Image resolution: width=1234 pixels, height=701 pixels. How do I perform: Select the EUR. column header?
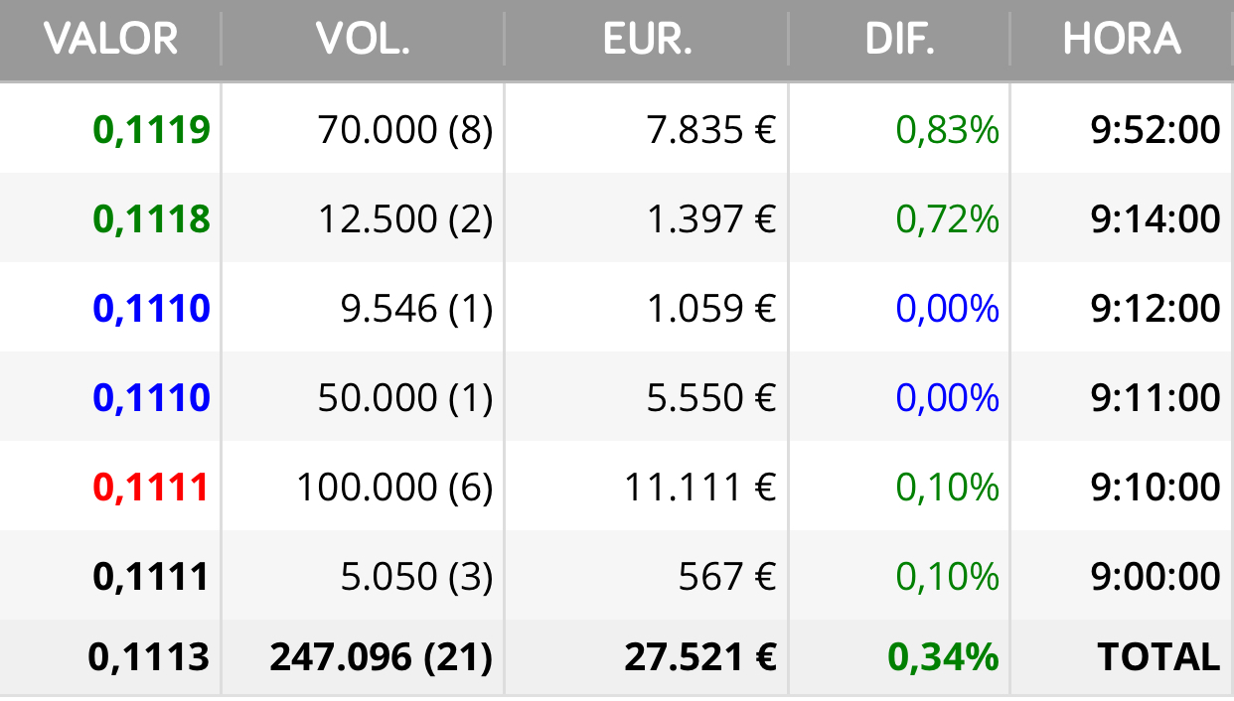point(648,39)
